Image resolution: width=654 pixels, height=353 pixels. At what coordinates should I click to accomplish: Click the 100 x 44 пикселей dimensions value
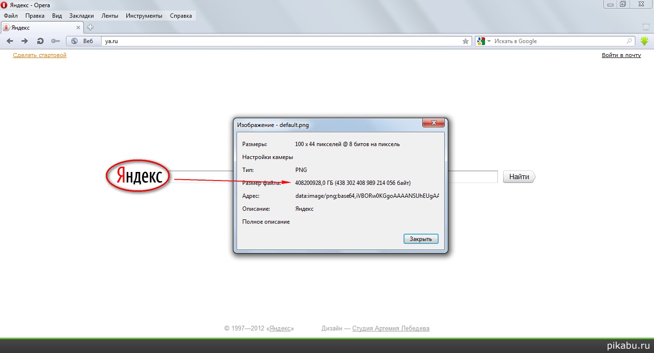[348, 144]
